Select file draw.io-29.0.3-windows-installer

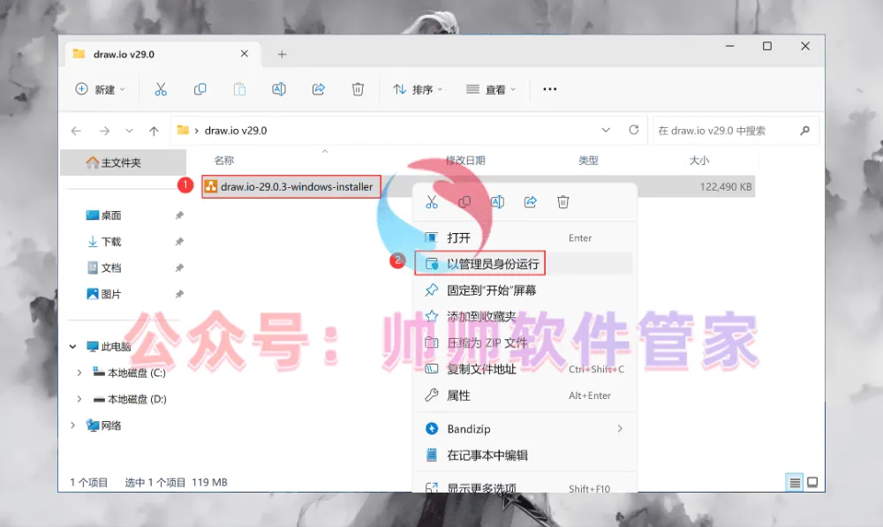click(291, 186)
